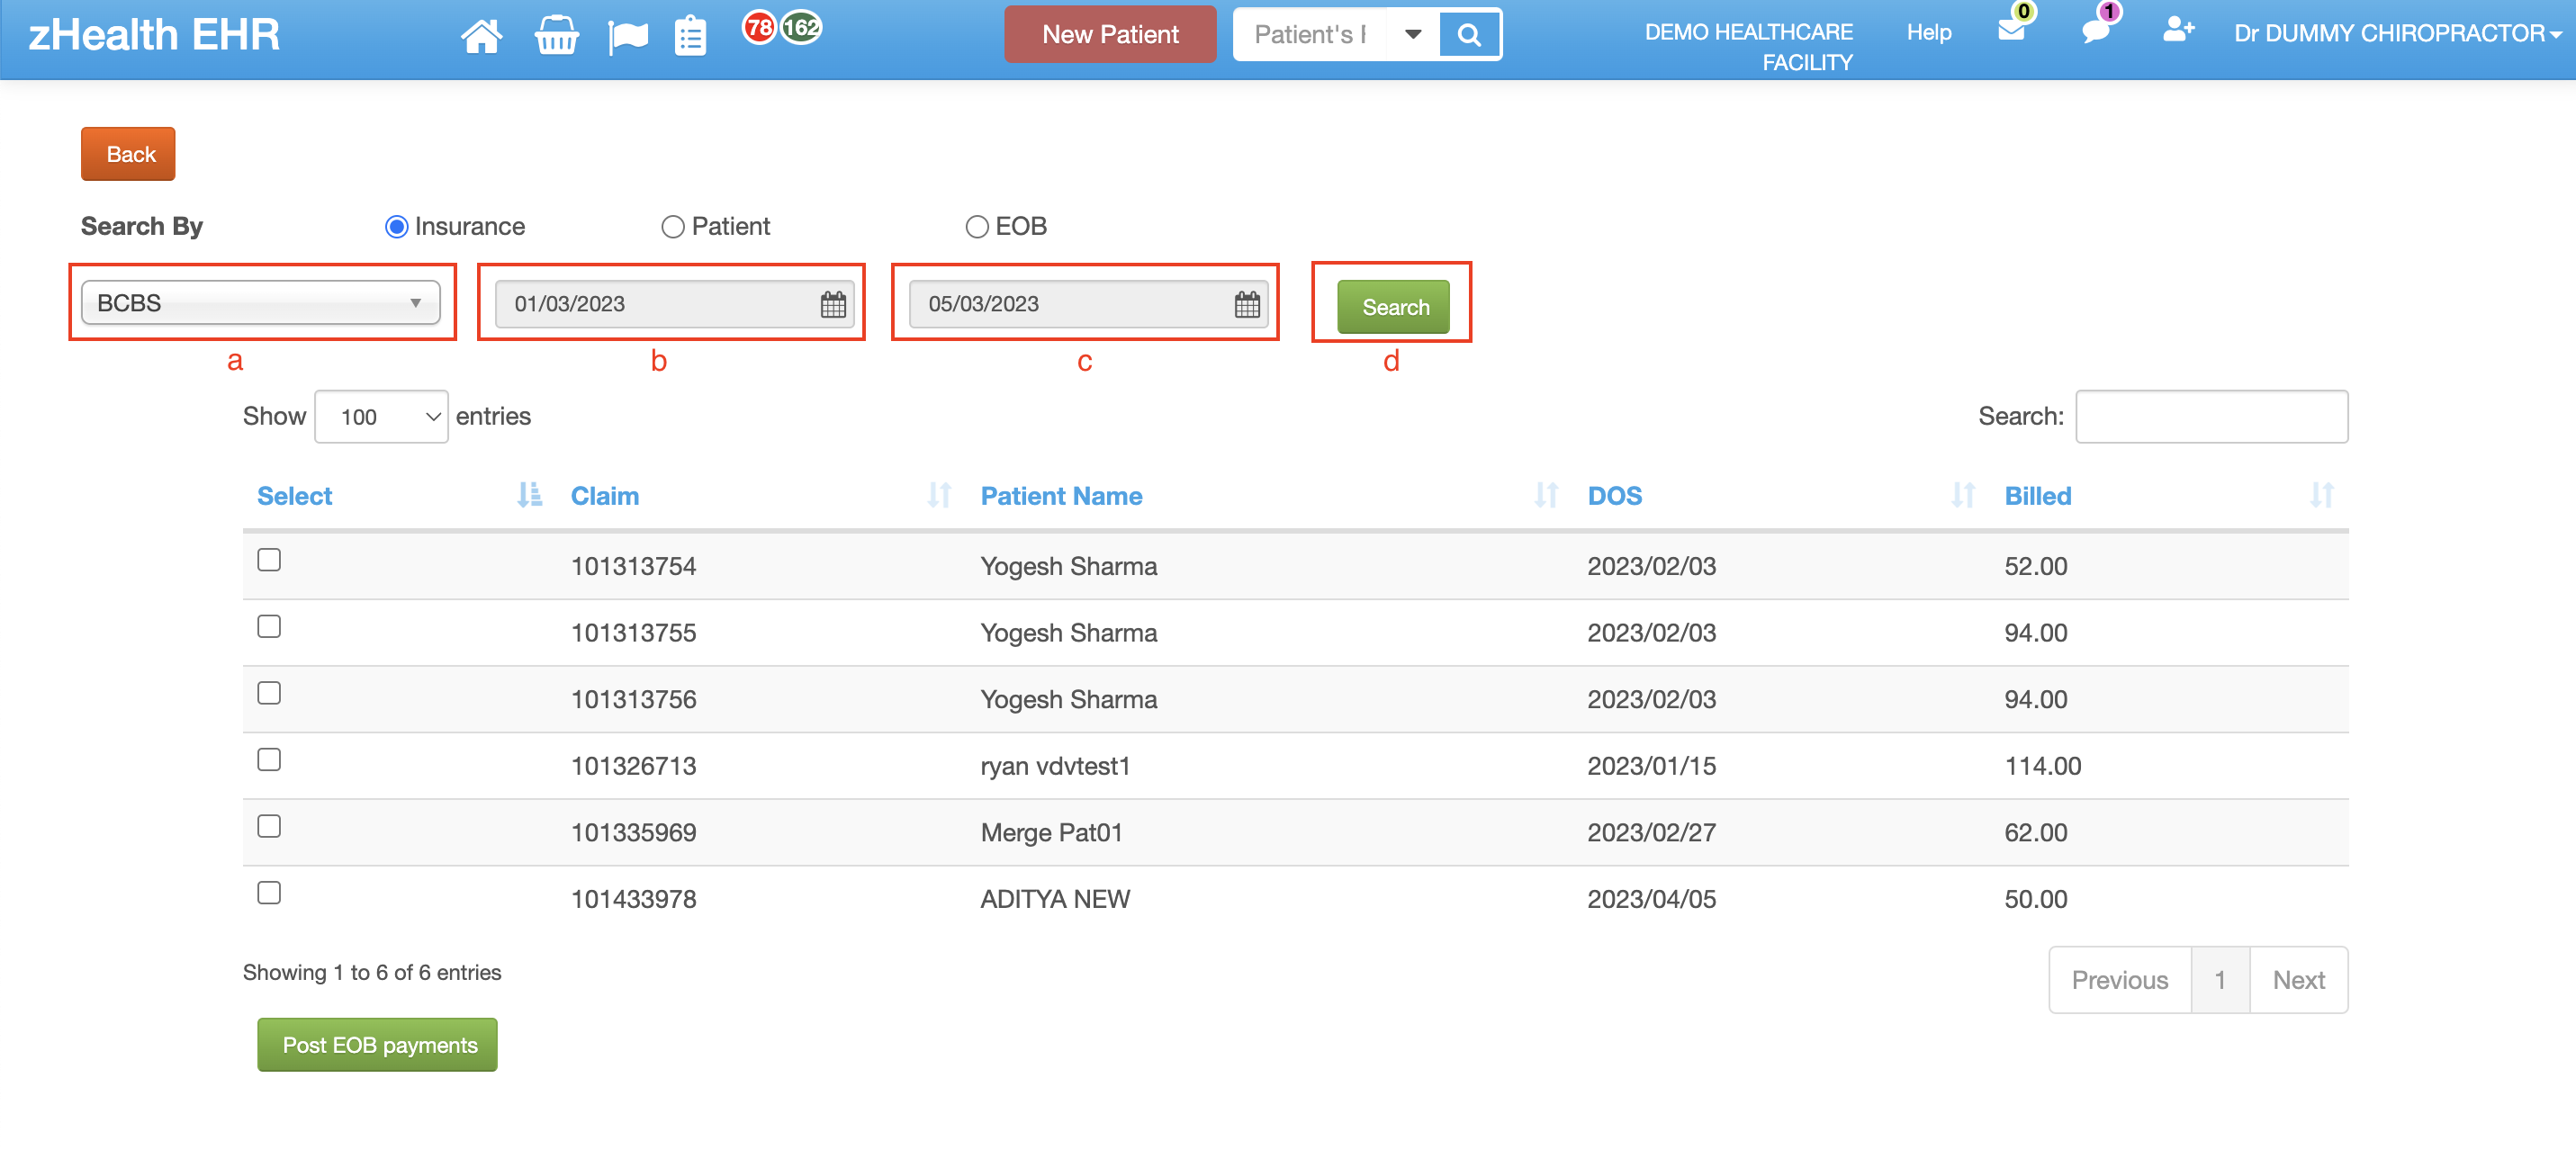The height and width of the screenshot is (1150, 2576).
Task: Click the DOS column header
Action: (1615, 496)
